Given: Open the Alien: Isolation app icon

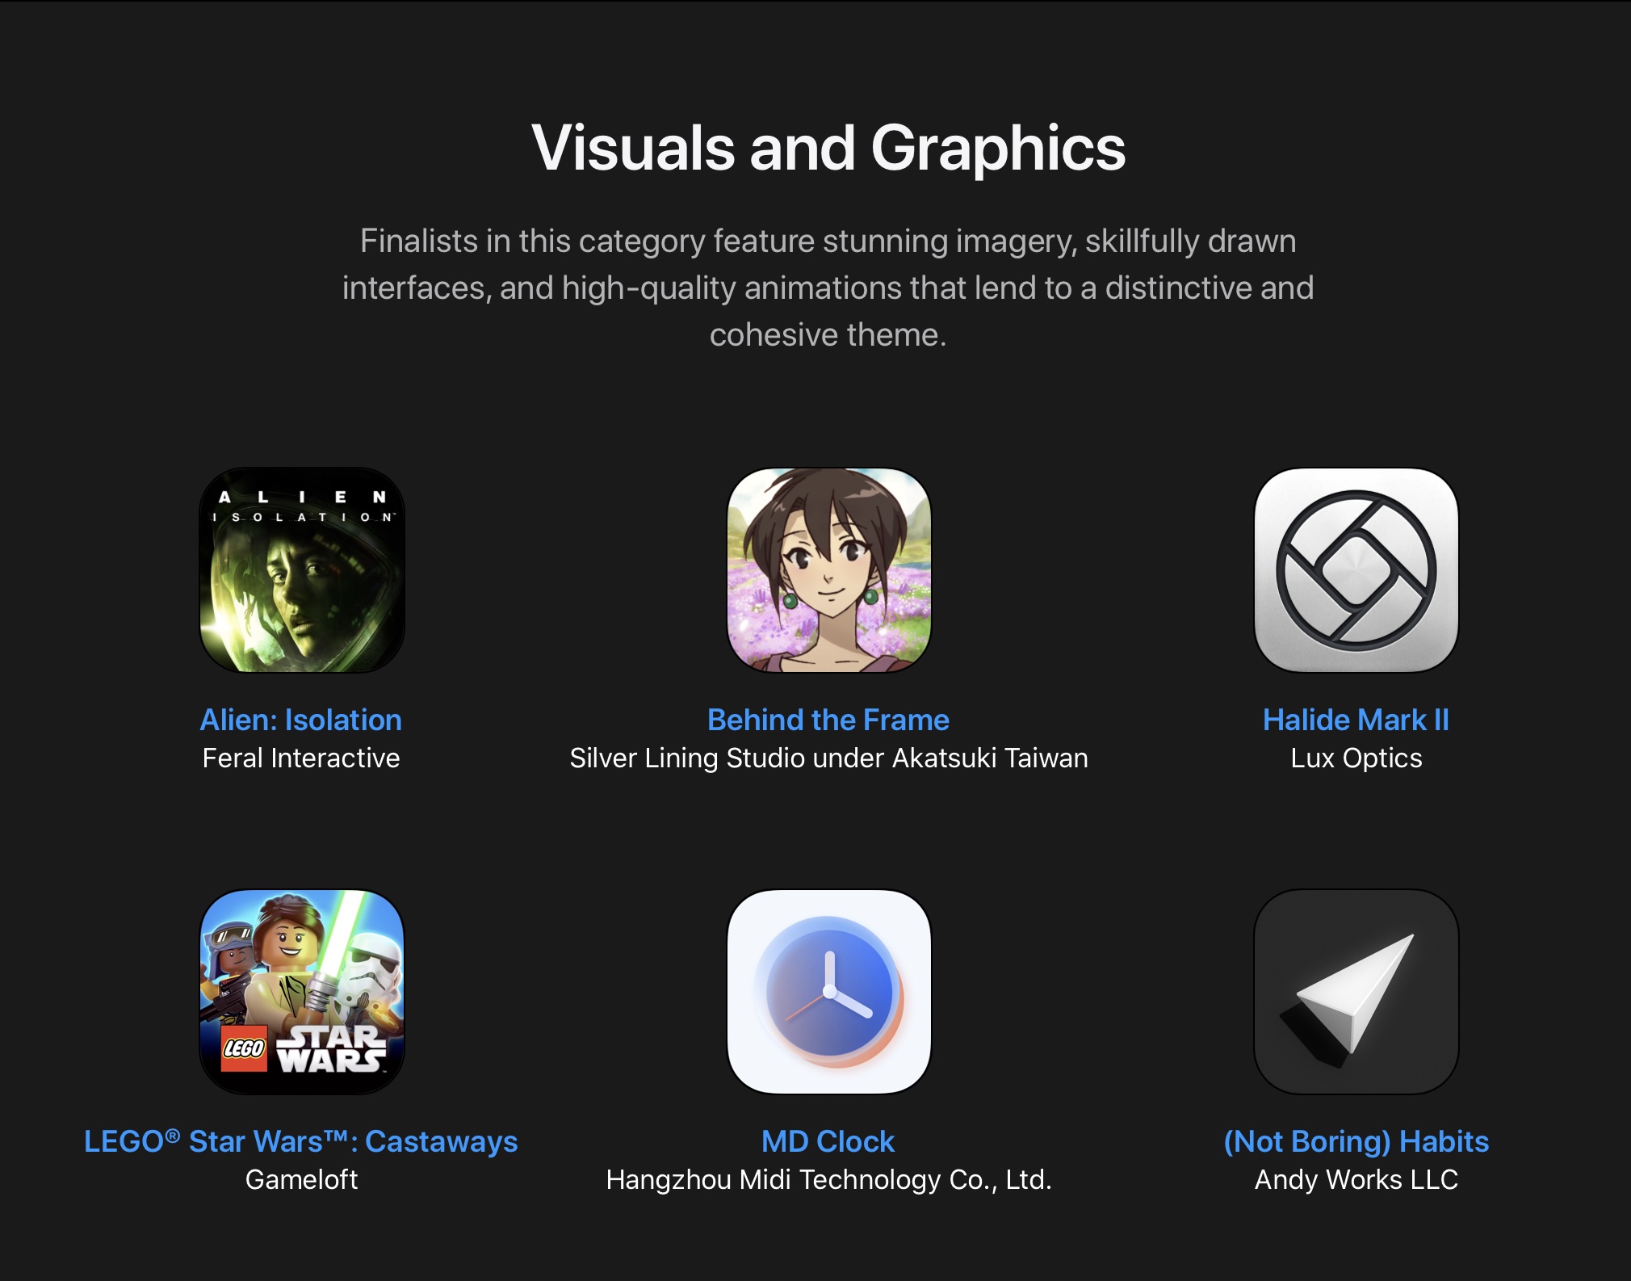Looking at the screenshot, I should tap(302, 570).
